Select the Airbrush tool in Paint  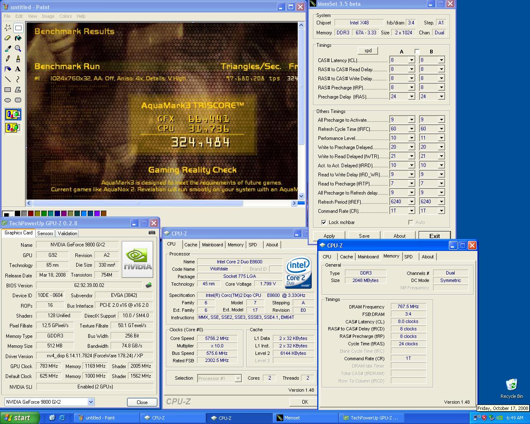(x=8, y=69)
